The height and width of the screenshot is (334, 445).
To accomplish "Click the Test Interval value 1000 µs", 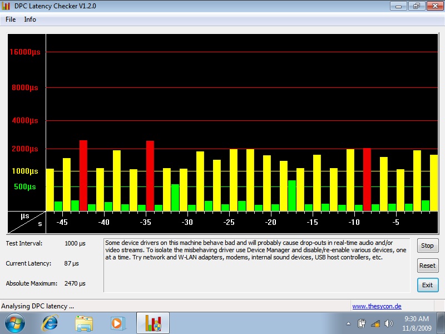I will click(x=75, y=243).
